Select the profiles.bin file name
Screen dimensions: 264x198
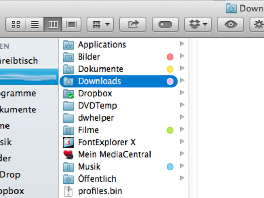coord(100,191)
